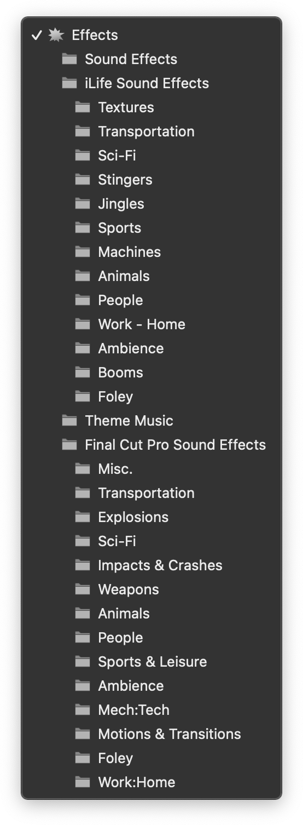Click folder icon beside Weapons

pyautogui.click(x=83, y=589)
